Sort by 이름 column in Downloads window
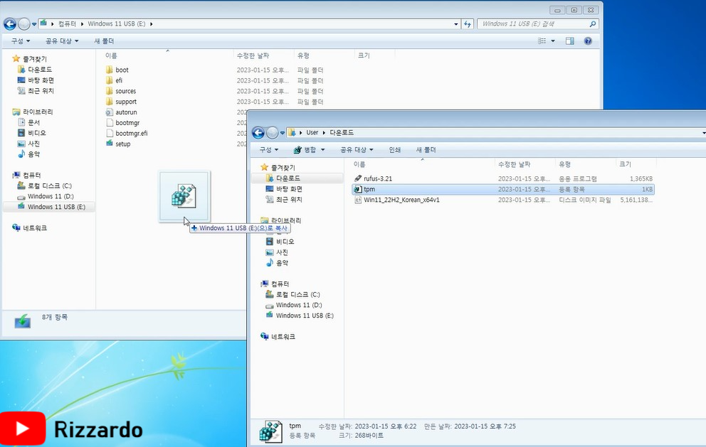Viewport: 706px width, 447px height. [359, 165]
